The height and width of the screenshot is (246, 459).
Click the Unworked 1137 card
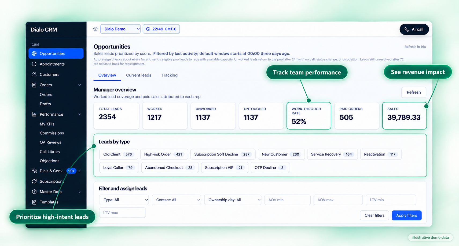[x=213, y=116]
